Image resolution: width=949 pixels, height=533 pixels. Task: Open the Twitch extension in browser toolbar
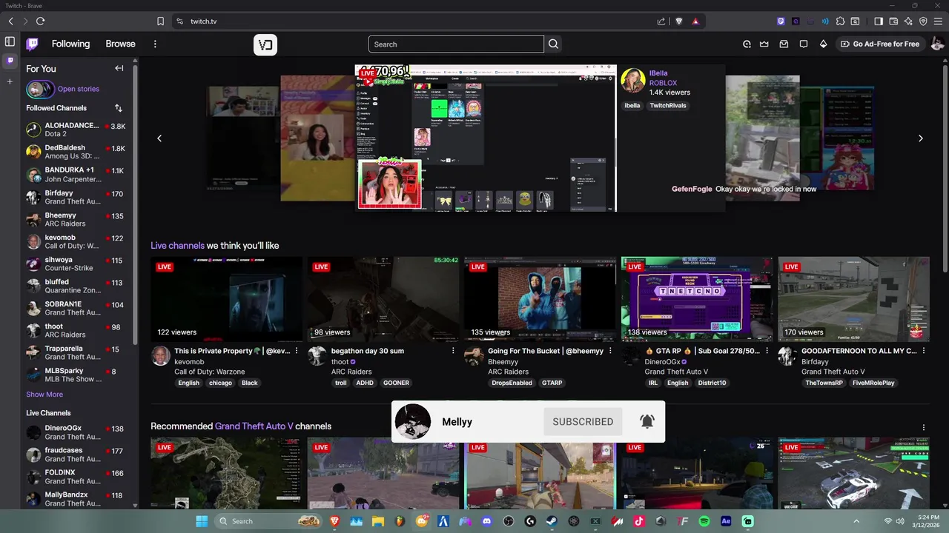(x=781, y=21)
